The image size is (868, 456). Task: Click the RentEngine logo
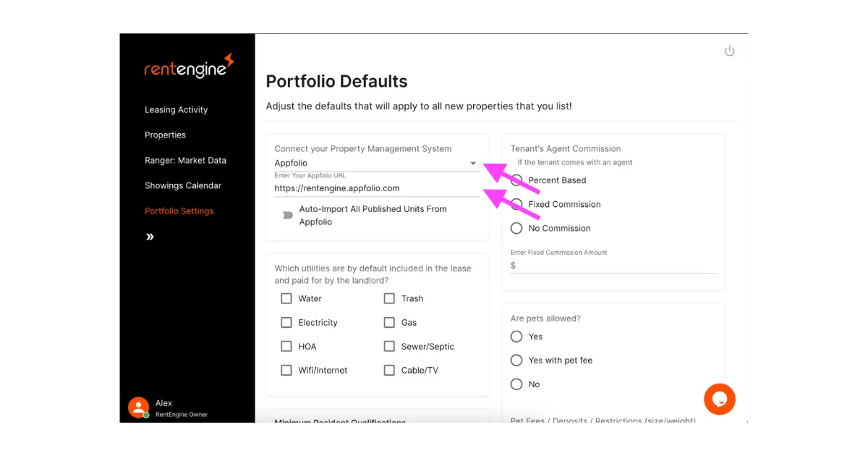[189, 67]
